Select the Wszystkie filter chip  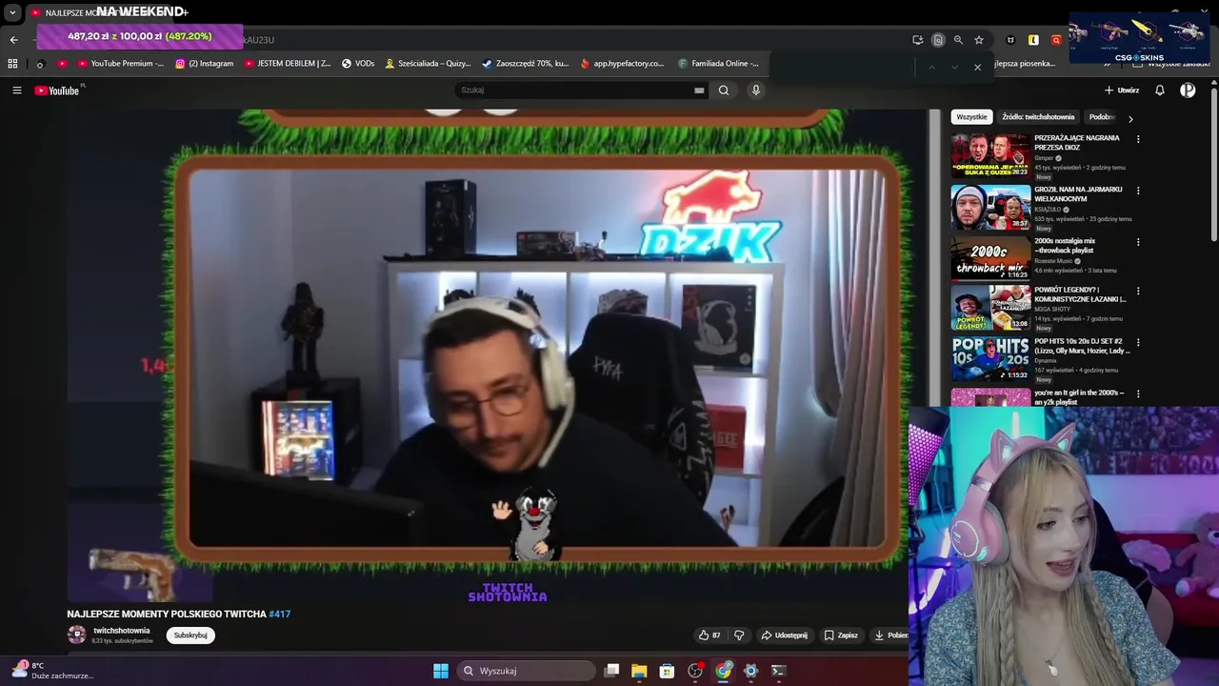[x=971, y=117]
